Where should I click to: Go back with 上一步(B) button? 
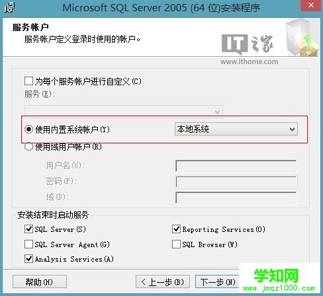coord(163,281)
